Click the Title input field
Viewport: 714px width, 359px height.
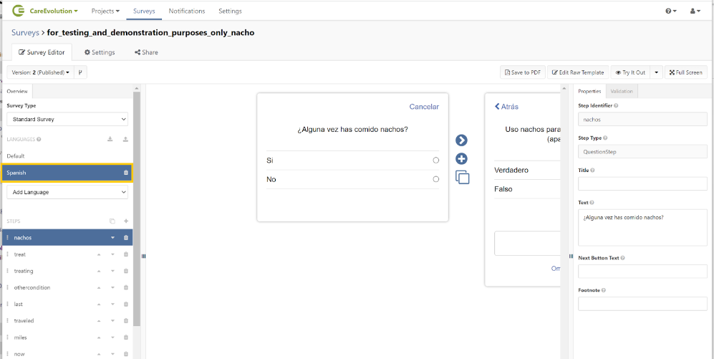pyautogui.click(x=642, y=184)
